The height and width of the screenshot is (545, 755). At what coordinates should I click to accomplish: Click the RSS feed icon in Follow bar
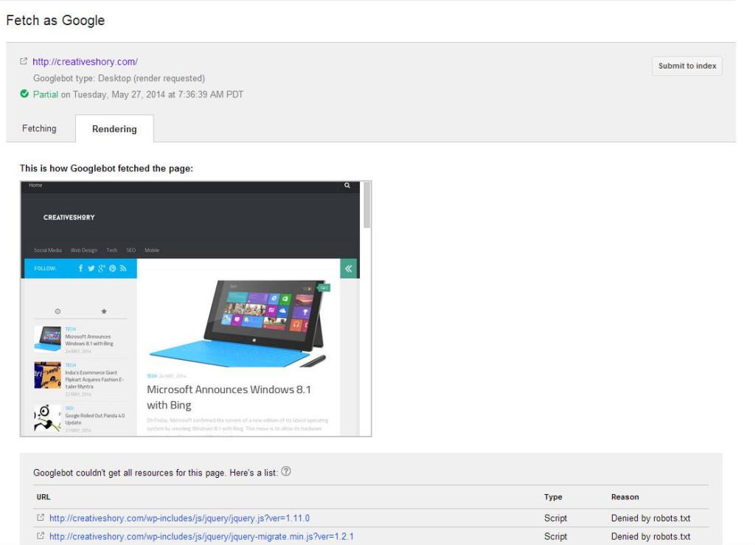pyautogui.click(x=123, y=268)
